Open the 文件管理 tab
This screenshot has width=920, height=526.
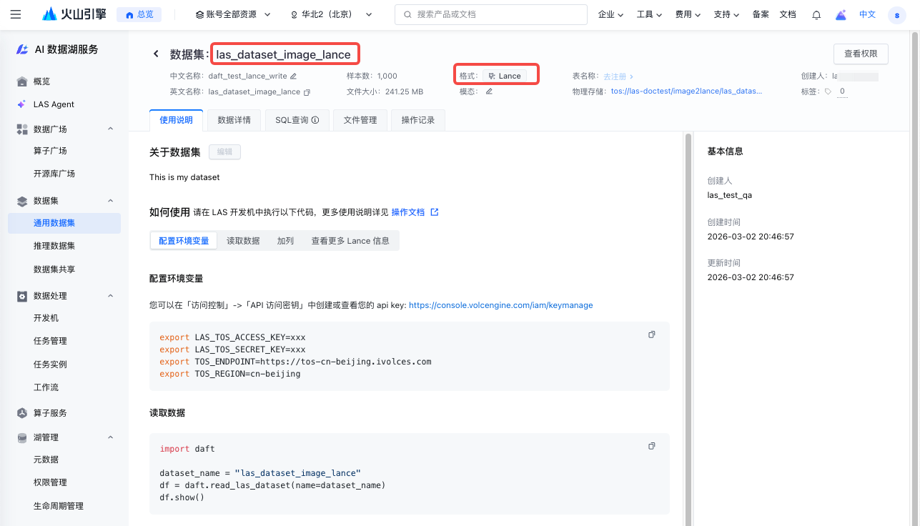coord(360,120)
